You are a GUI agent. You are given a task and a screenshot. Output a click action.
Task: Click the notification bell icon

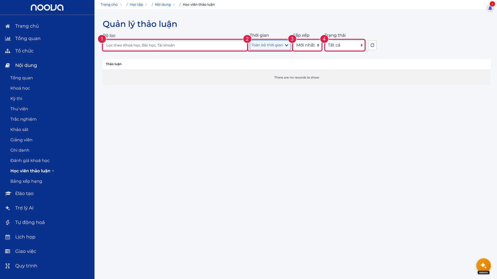click(x=490, y=8)
